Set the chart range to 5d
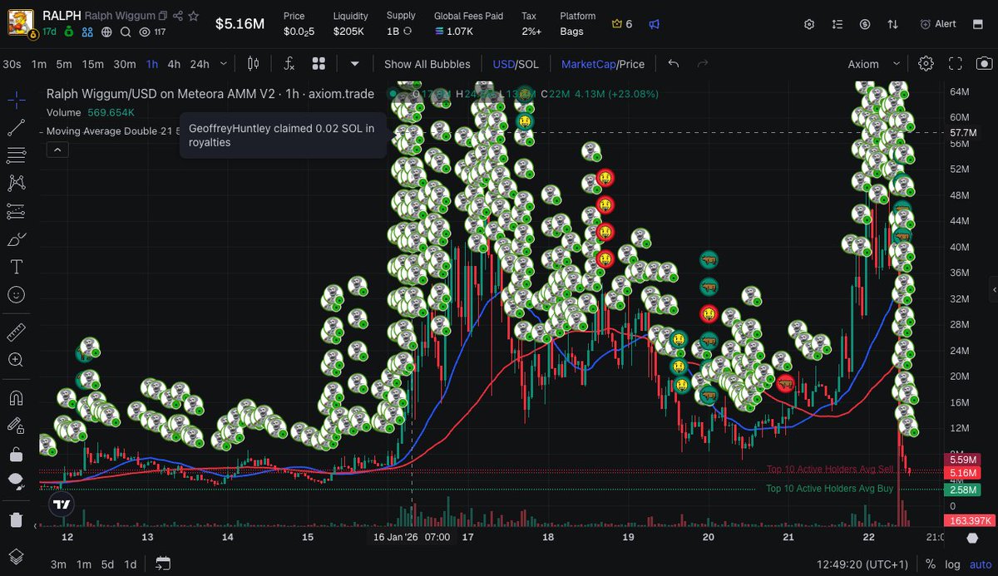 pyautogui.click(x=107, y=564)
